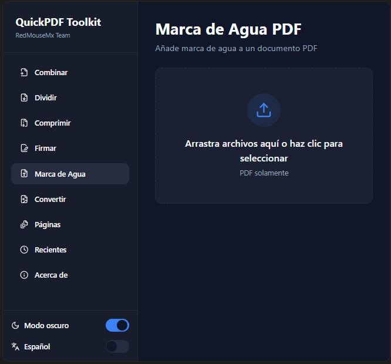This screenshot has height=364, width=391.
Task: Click the Acerca de info icon
Action: 24,275
